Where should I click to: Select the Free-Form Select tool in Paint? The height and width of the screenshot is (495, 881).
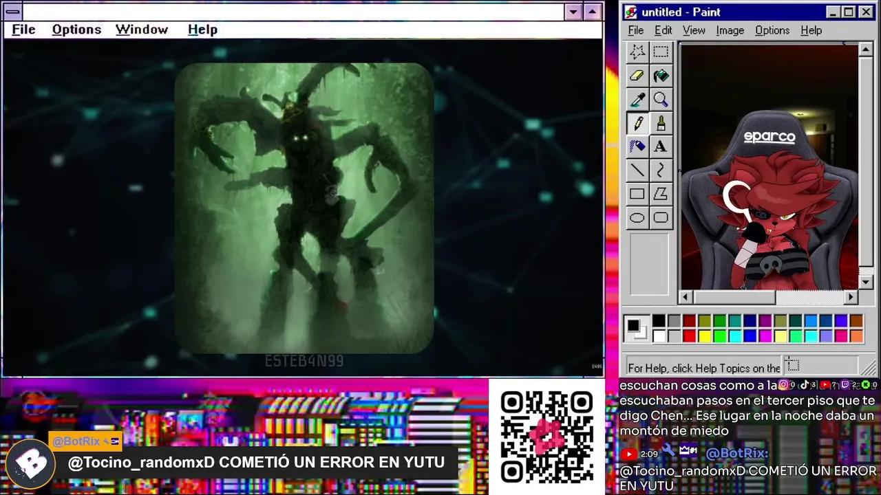(637, 52)
